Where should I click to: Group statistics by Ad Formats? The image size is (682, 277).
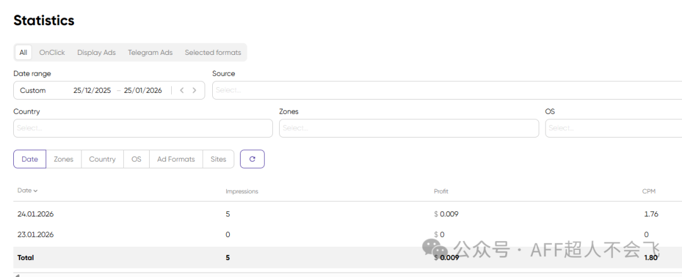176,159
